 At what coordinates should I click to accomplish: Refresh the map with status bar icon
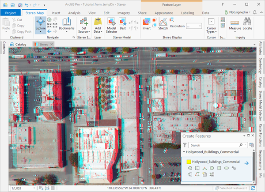point(253,188)
